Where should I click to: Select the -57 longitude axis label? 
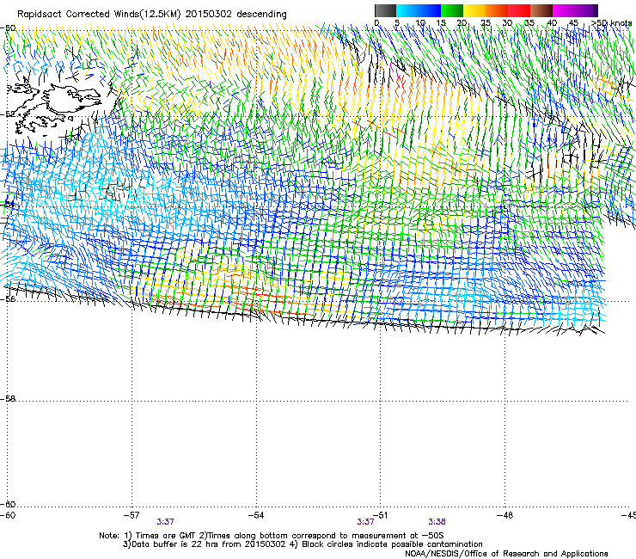click(131, 515)
